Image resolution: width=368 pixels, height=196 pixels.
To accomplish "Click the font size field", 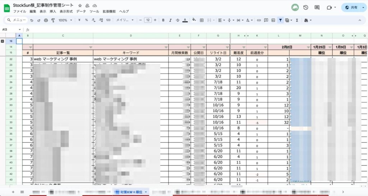I will 148,20.
